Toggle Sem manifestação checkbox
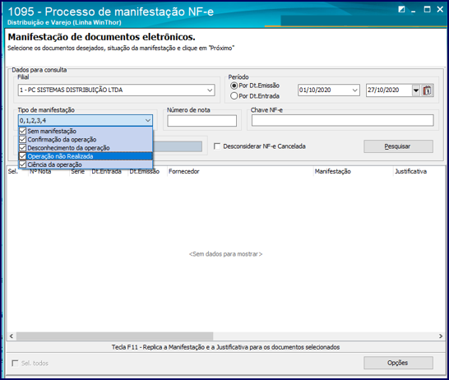Image resolution: width=449 pixels, height=380 pixels. (23, 131)
